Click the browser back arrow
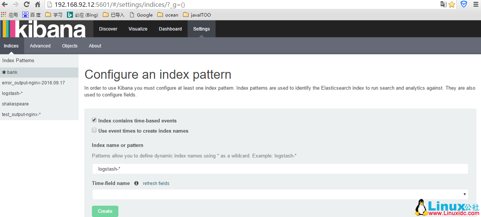The height and width of the screenshot is (217, 481). [x=5, y=5]
